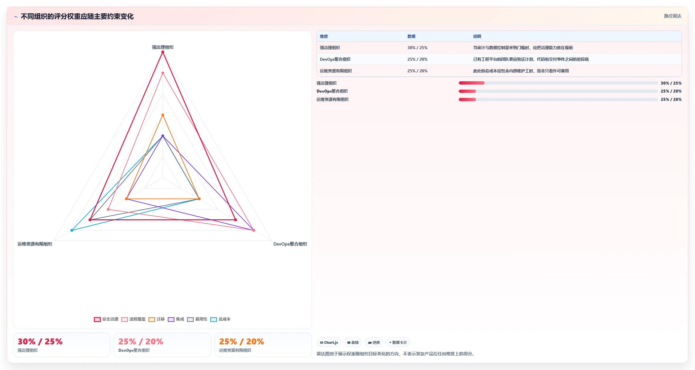
Task: Click the 数据 column header
Action: coord(411,37)
